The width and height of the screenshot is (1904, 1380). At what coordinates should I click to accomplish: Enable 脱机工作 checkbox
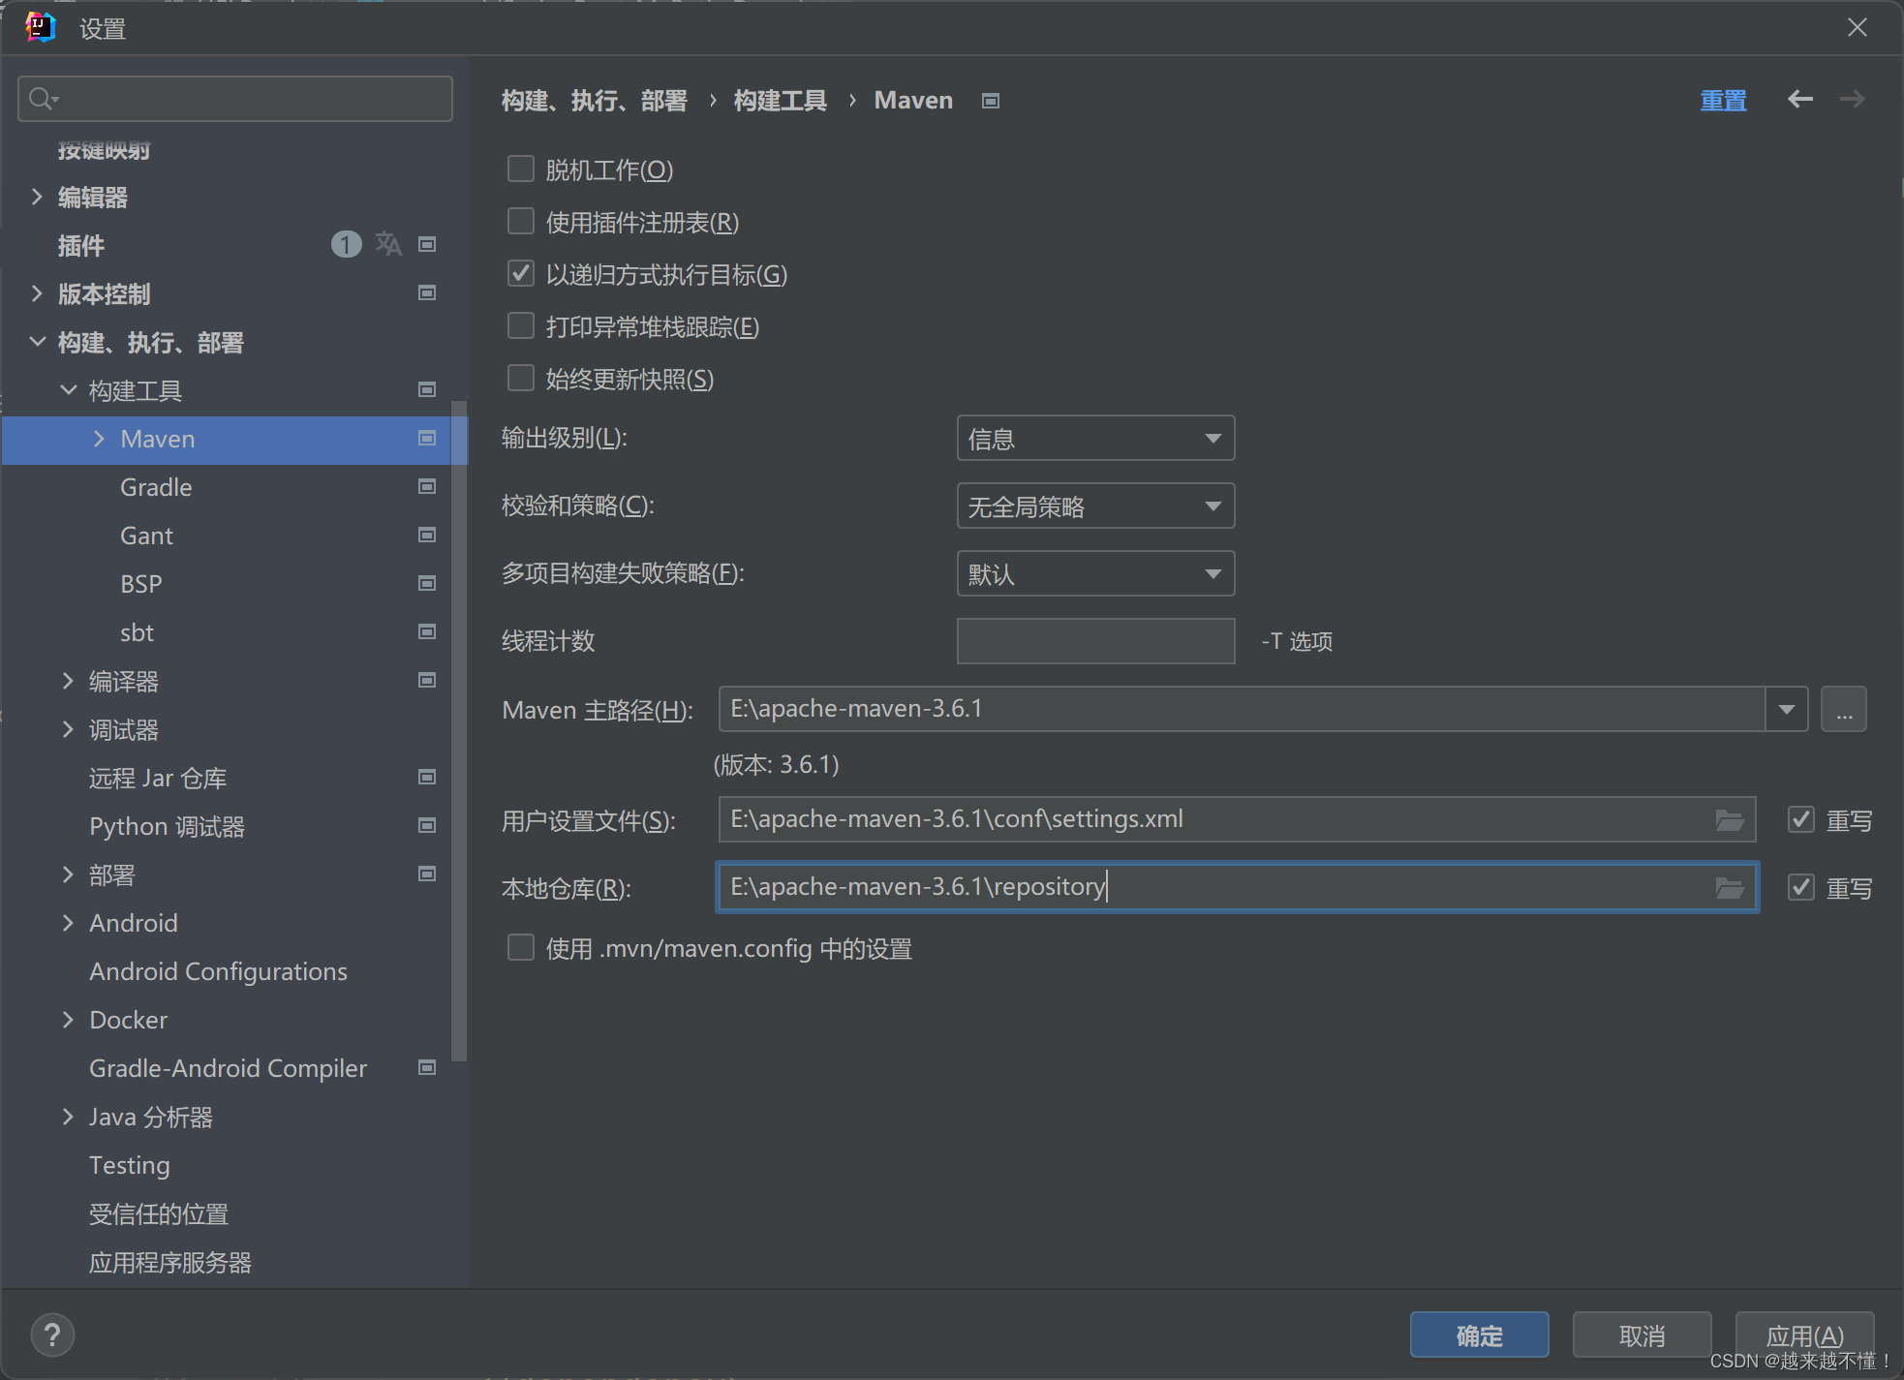pos(521,169)
